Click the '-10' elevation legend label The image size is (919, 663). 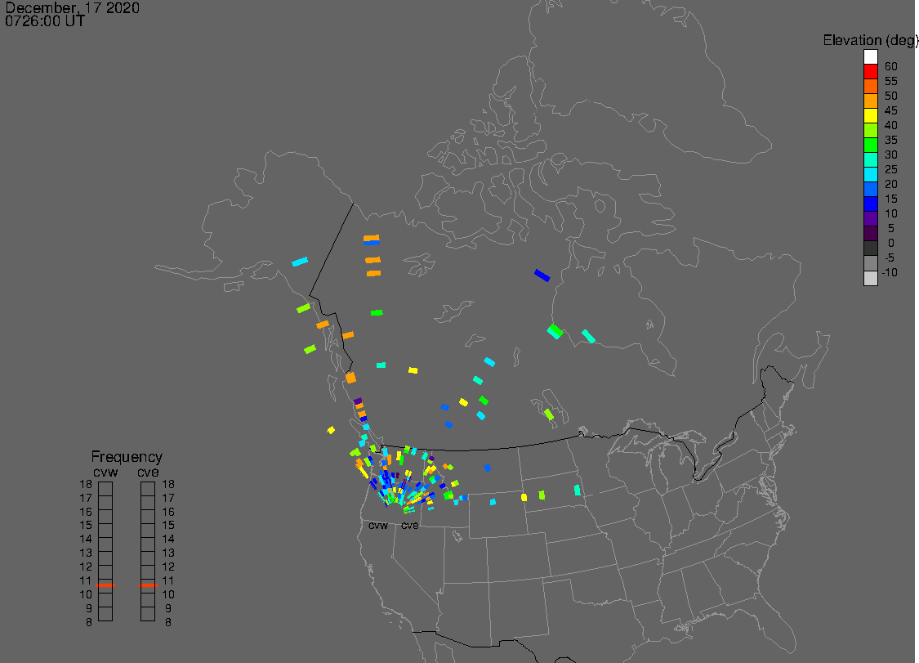pyautogui.click(x=890, y=272)
